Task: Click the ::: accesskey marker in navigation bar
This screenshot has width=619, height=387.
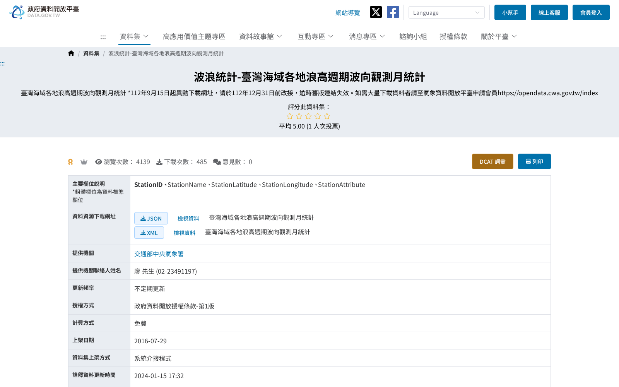Action: pyautogui.click(x=103, y=37)
